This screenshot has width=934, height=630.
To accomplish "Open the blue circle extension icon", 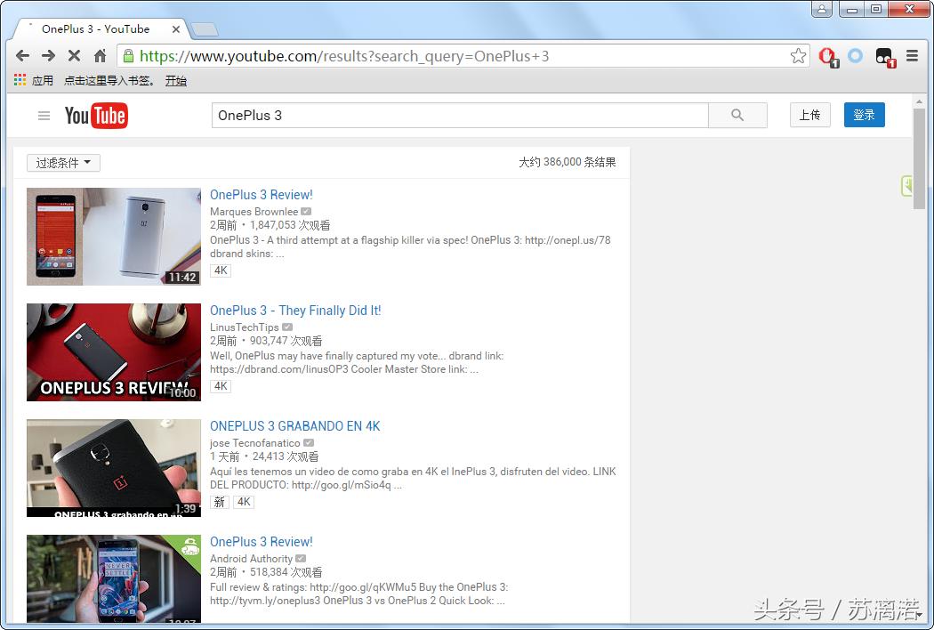I will [x=856, y=56].
